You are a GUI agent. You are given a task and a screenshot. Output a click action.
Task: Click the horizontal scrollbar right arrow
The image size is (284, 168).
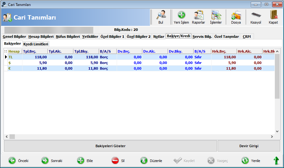272,136
